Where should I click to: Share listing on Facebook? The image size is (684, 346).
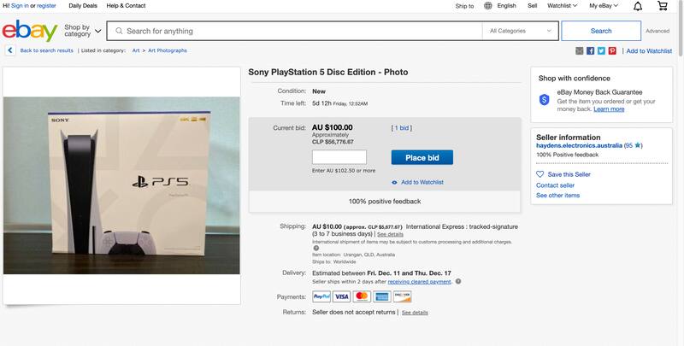[x=591, y=51]
